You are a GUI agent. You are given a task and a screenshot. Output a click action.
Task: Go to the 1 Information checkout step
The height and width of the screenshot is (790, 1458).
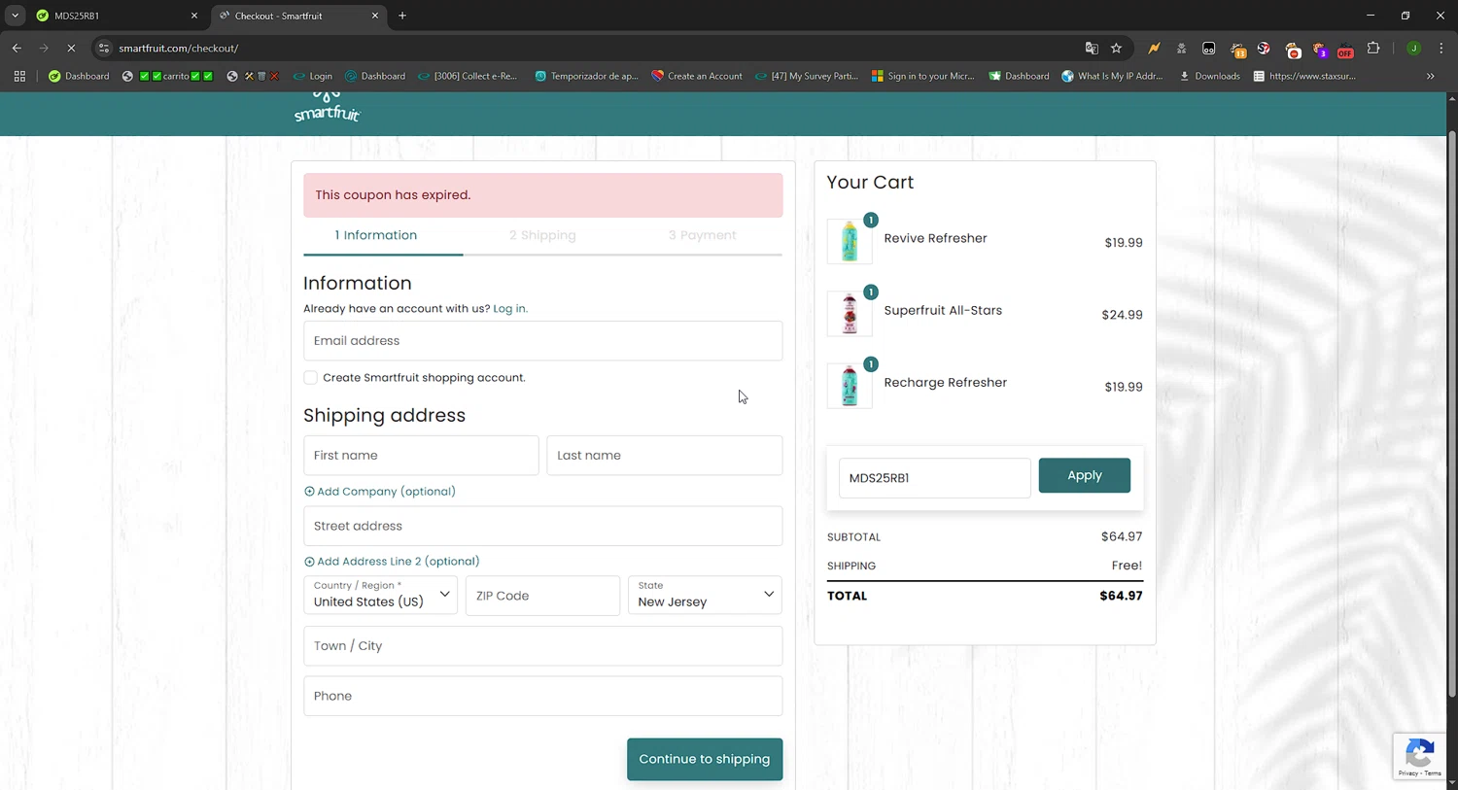(376, 235)
